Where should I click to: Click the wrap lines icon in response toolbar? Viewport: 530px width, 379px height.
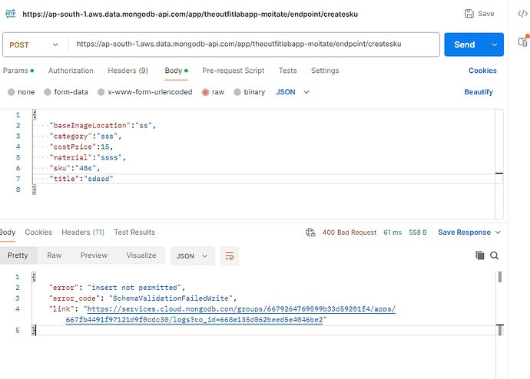pyautogui.click(x=228, y=255)
